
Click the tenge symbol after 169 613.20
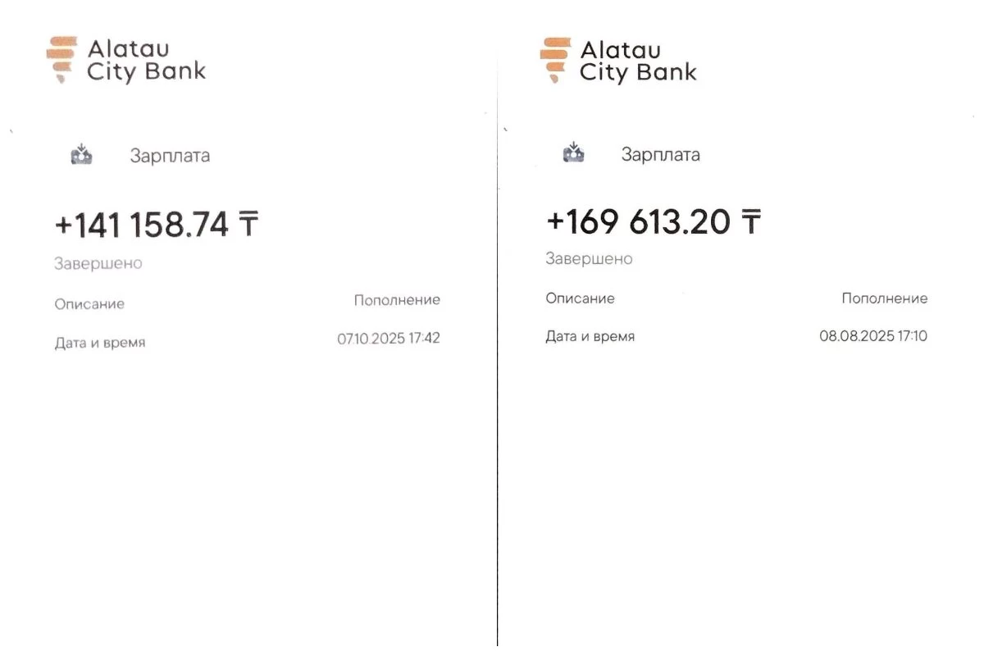[750, 221]
